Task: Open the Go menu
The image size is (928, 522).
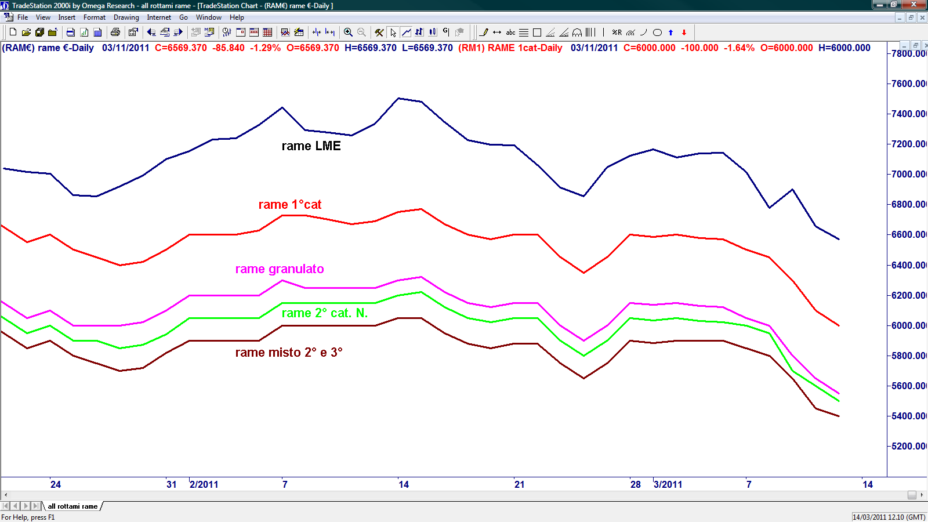Action: tap(183, 17)
